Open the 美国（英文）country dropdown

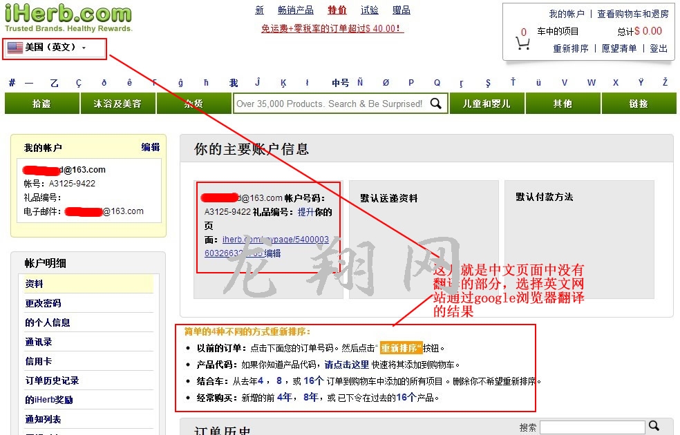click(54, 48)
